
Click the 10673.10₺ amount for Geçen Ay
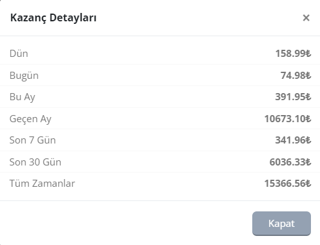[288, 119]
